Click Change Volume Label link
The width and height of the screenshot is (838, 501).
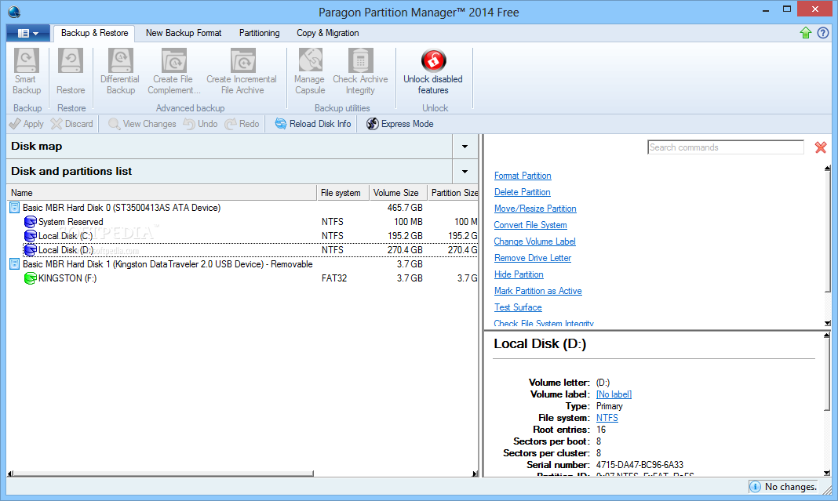534,242
